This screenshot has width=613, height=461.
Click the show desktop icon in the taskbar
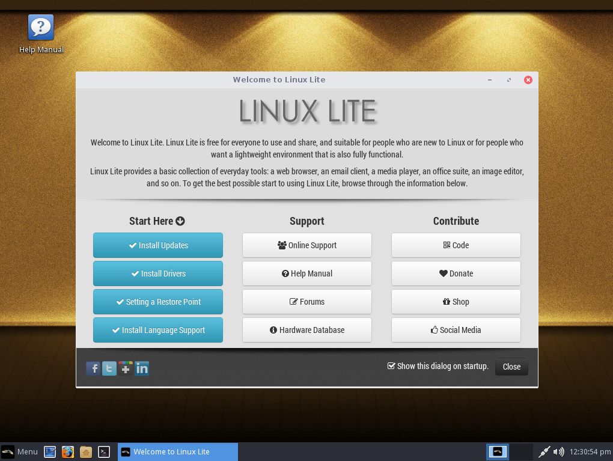click(50, 452)
